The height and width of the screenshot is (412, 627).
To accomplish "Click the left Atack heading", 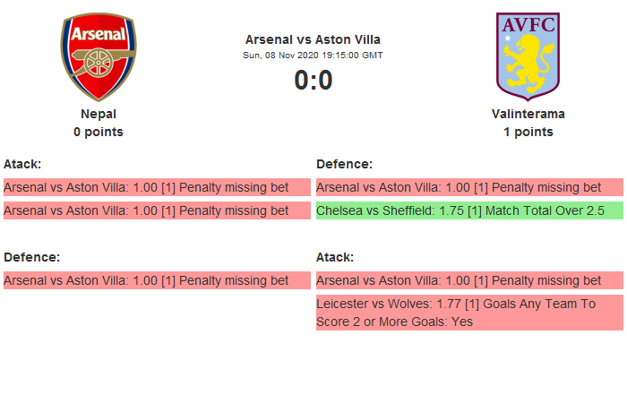I will pos(22,164).
